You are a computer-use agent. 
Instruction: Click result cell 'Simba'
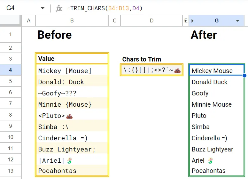(217, 126)
